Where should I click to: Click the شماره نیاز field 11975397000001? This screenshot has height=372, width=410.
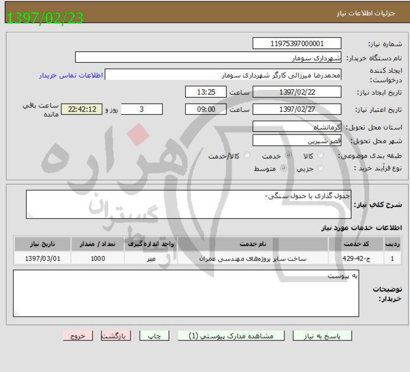pyautogui.click(x=297, y=43)
